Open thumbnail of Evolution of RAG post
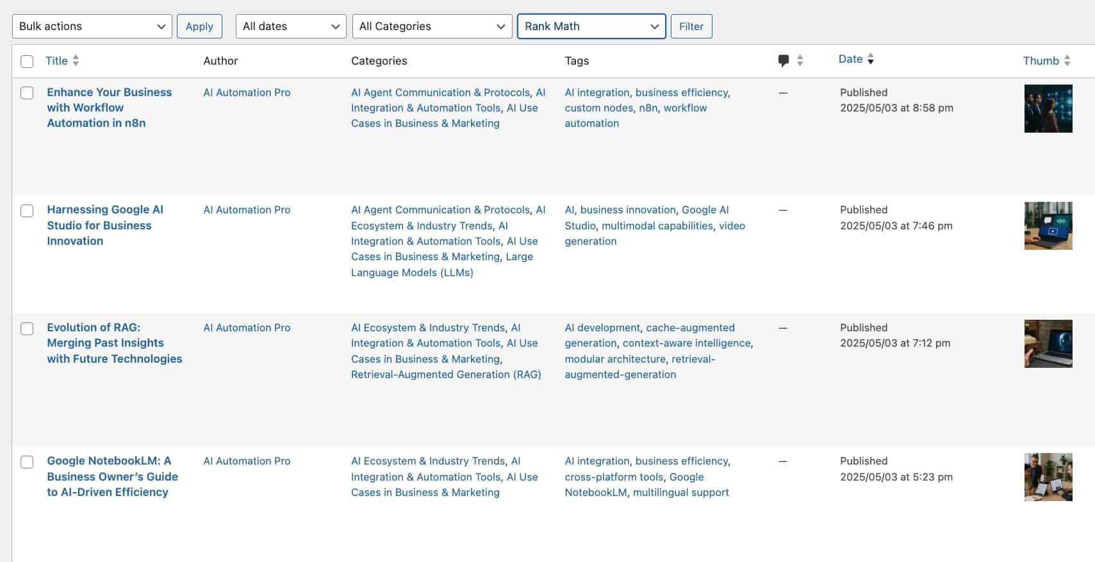1095x562 pixels. pos(1048,343)
